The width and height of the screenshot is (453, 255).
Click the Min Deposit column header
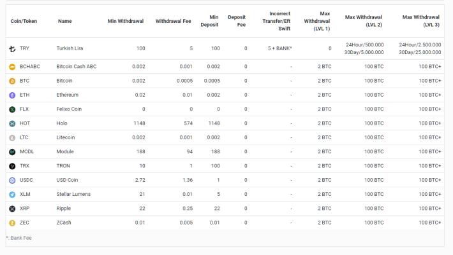click(209, 21)
